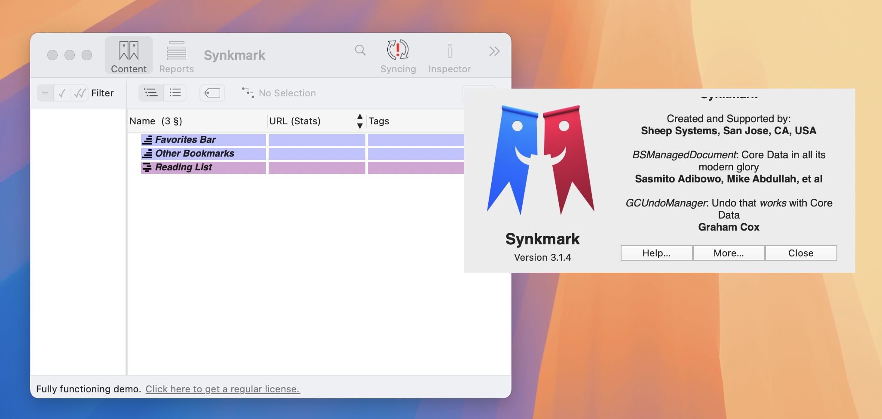Click the tag icon button

pos(212,92)
